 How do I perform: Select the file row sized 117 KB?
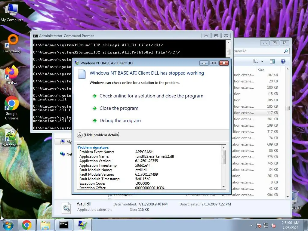(256, 113)
